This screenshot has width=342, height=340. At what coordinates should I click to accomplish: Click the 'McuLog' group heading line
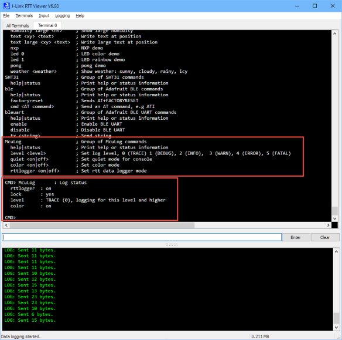pos(76,142)
